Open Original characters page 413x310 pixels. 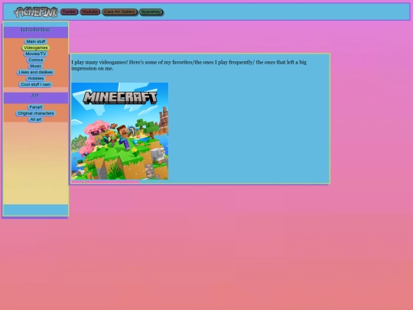tap(35, 113)
